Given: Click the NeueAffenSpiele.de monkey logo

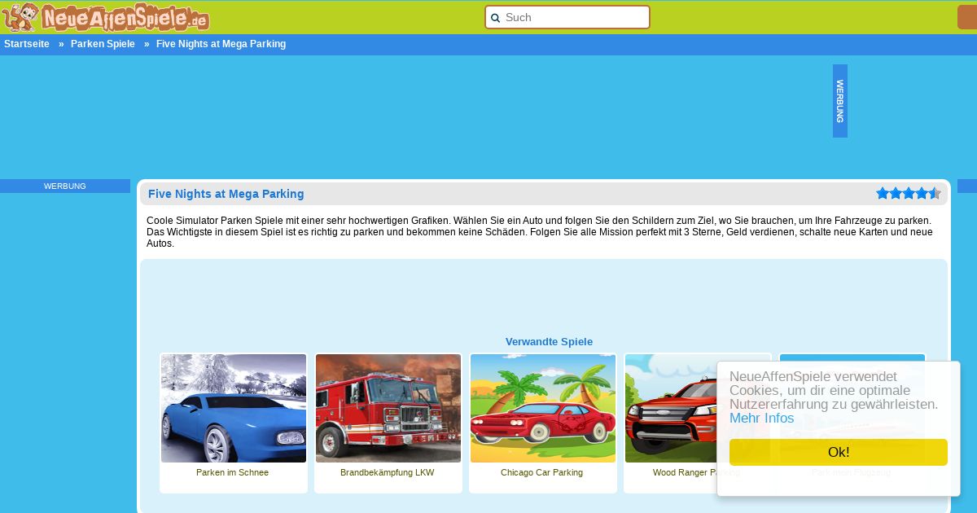Looking at the screenshot, I should tap(106, 17).
